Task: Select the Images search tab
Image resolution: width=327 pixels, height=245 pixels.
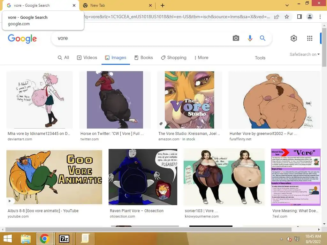Action: pyautogui.click(x=116, y=57)
